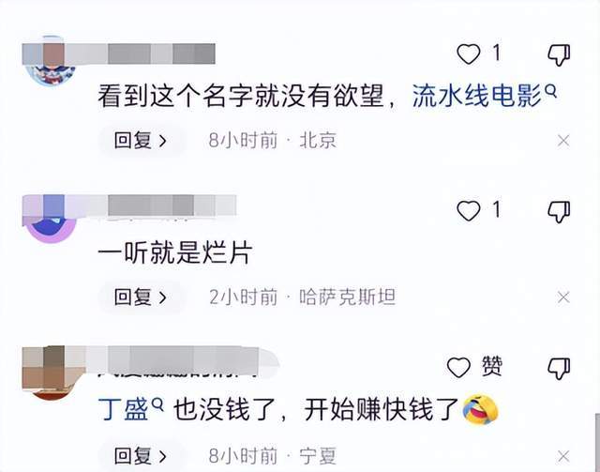Open the purple avatar of second commenter

(50, 221)
